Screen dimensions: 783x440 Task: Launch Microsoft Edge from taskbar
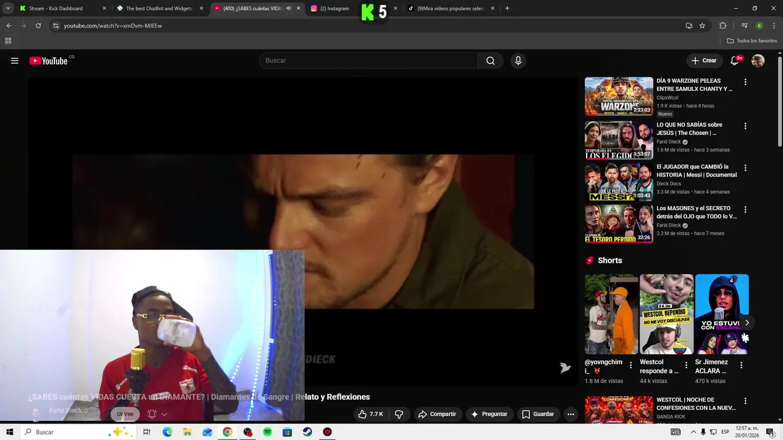[168, 432]
